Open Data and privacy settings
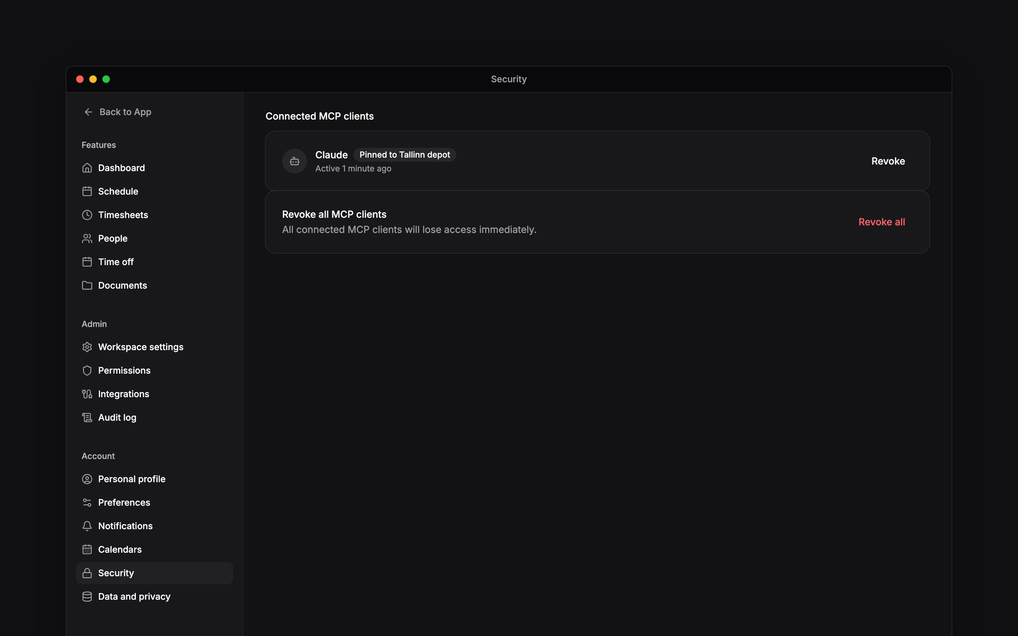The image size is (1018, 636). (x=154, y=597)
